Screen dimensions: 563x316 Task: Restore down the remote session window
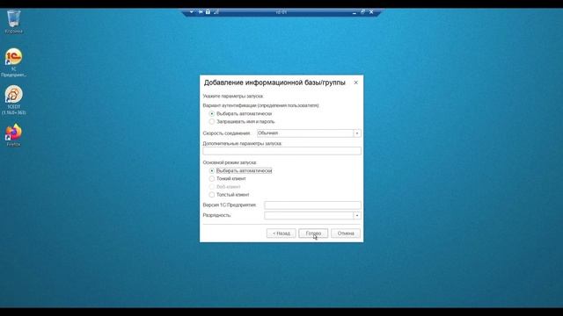tap(362, 11)
